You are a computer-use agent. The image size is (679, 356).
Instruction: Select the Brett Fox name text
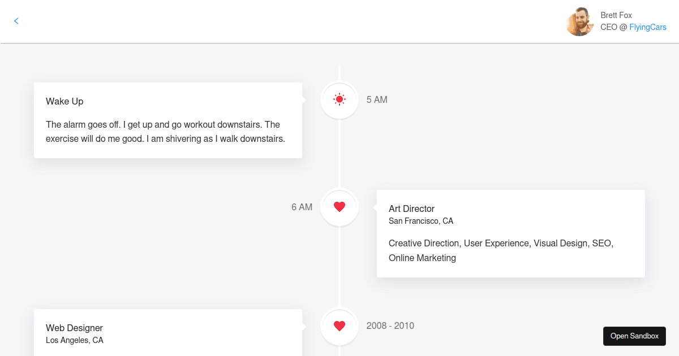(x=616, y=15)
